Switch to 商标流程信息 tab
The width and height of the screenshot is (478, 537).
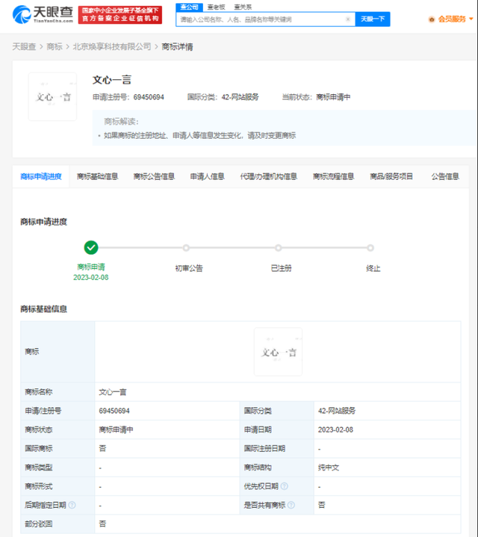pyautogui.click(x=333, y=176)
